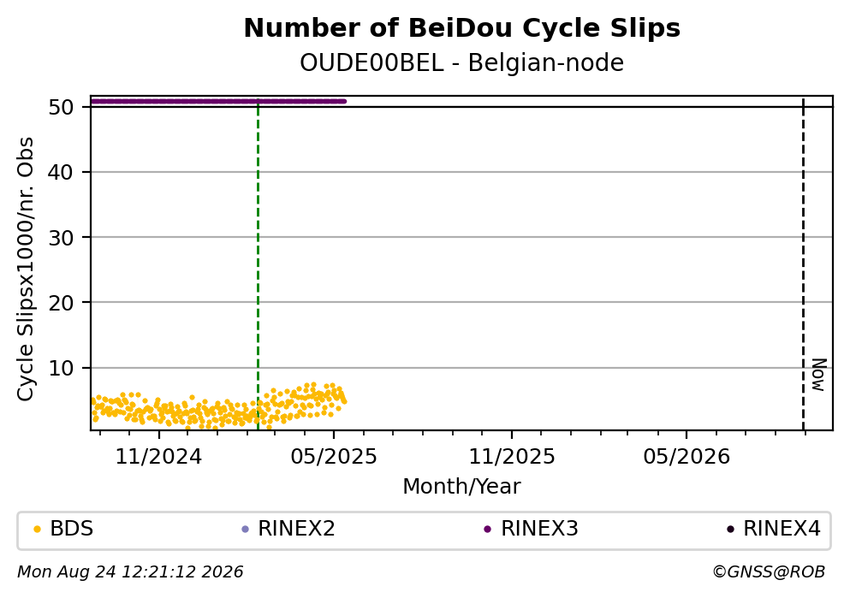The image size is (850, 598).
Task: Click the RINEX2 legend dot
Action: 245,530
